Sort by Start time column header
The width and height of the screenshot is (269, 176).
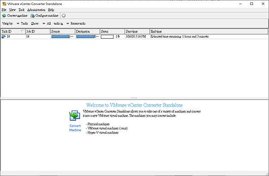point(137,31)
